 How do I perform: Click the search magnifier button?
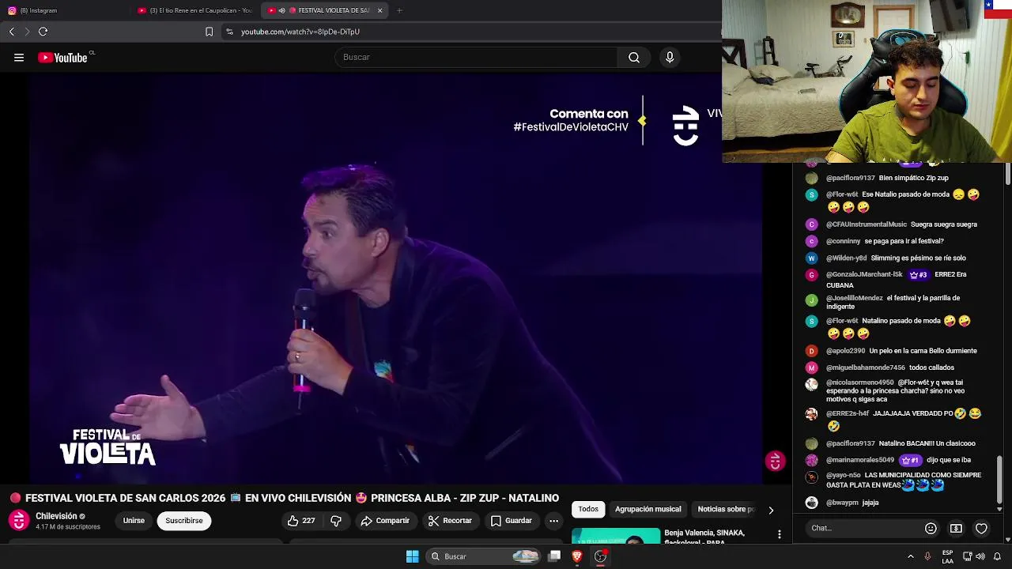(x=634, y=57)
